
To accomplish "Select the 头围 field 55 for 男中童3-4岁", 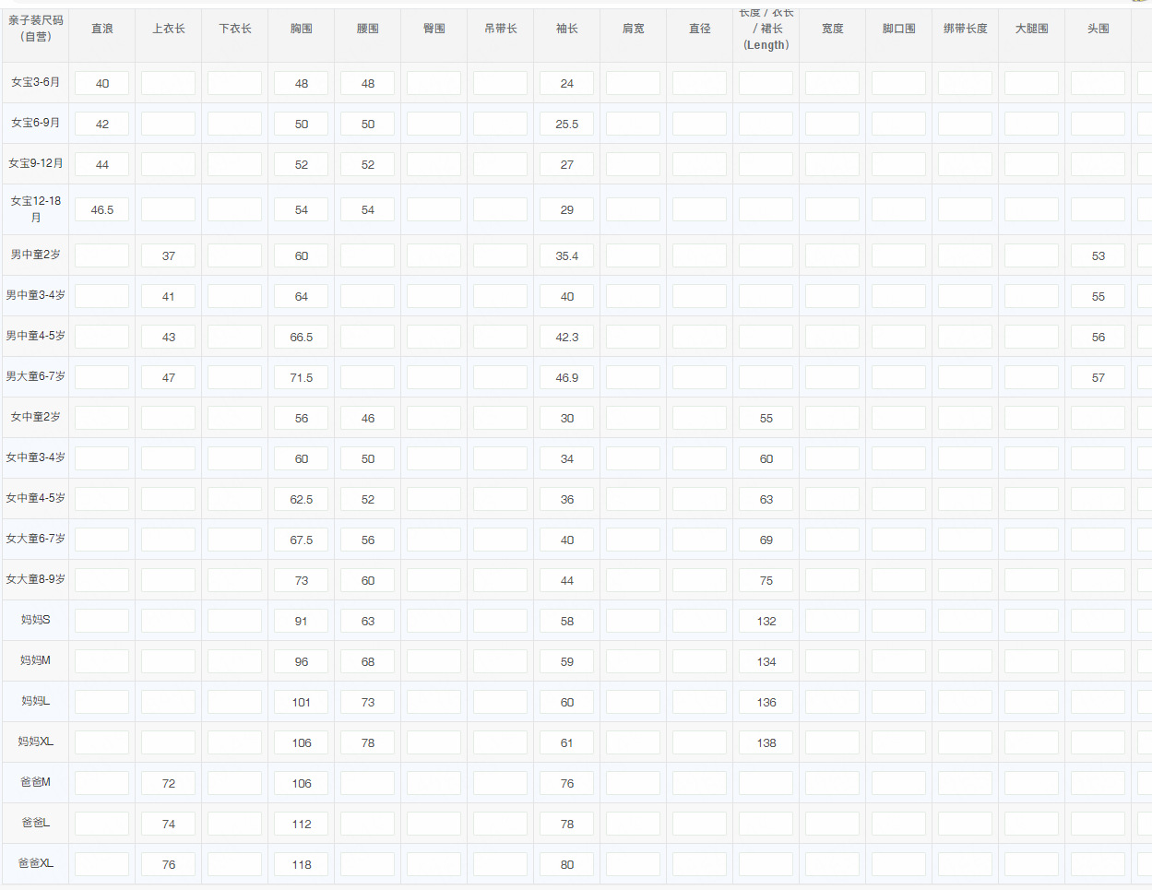I will pos(1098,296).
